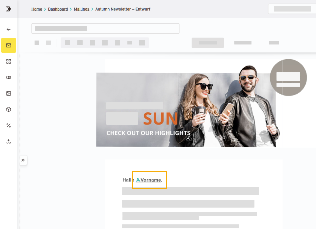The width and height of the screenshot is (316, 229).
Task: Select the cube icon in sidebar
Action: click(x=9, y=109)
